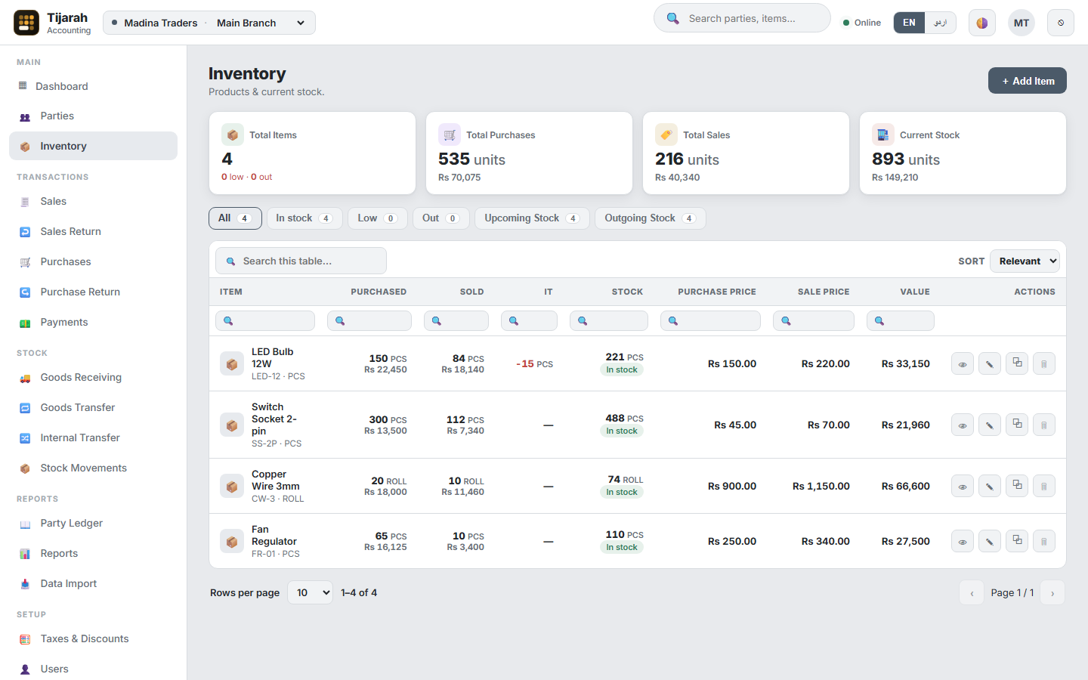Switch language to English (EN)

[x=909, y=23]
